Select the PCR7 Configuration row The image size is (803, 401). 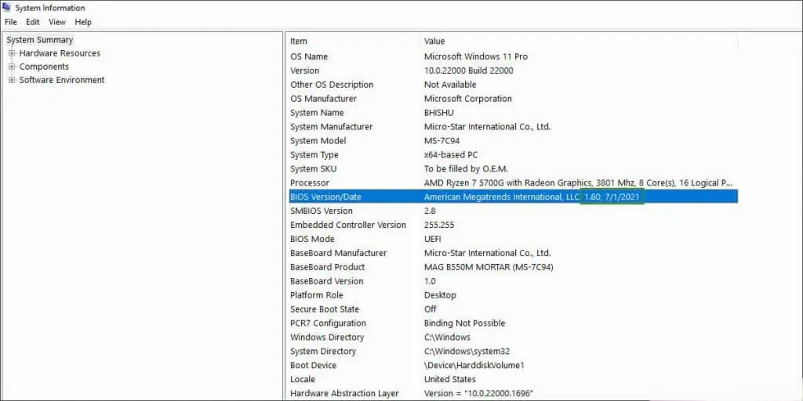pos(512,323)
